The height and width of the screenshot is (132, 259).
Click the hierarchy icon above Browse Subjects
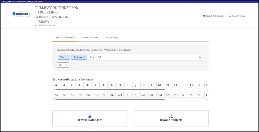(x=171, y=116)
